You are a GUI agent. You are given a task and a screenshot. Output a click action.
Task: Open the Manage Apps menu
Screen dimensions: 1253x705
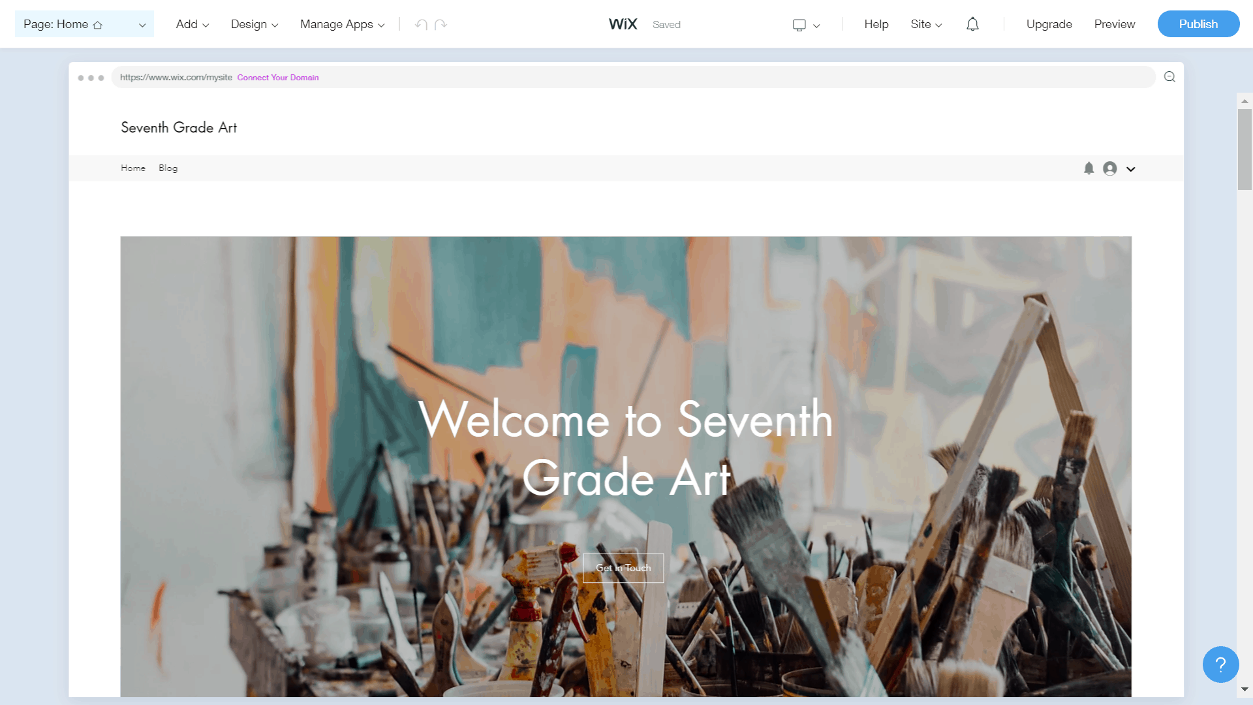(343, 24)
